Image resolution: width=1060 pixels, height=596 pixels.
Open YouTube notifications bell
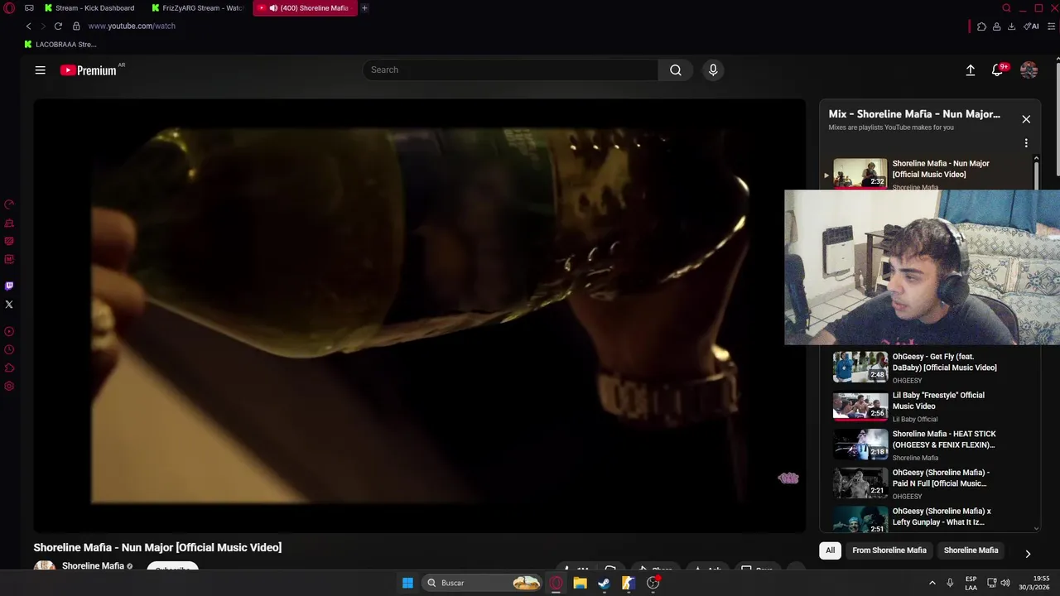click(997, 70)
